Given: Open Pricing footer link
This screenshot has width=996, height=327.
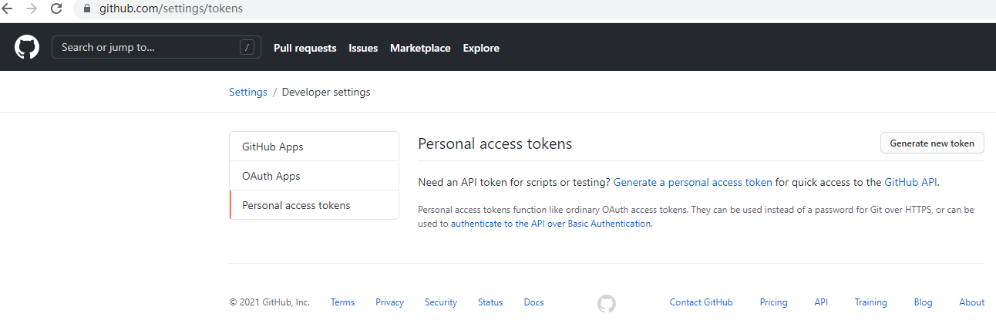Looking at the screenshot, I should pos(774,302).
